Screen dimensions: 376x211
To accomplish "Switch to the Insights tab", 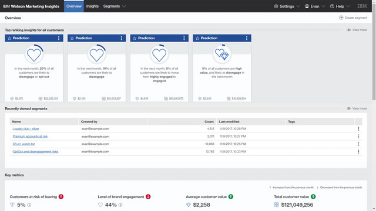I will (x=92, y=6).
